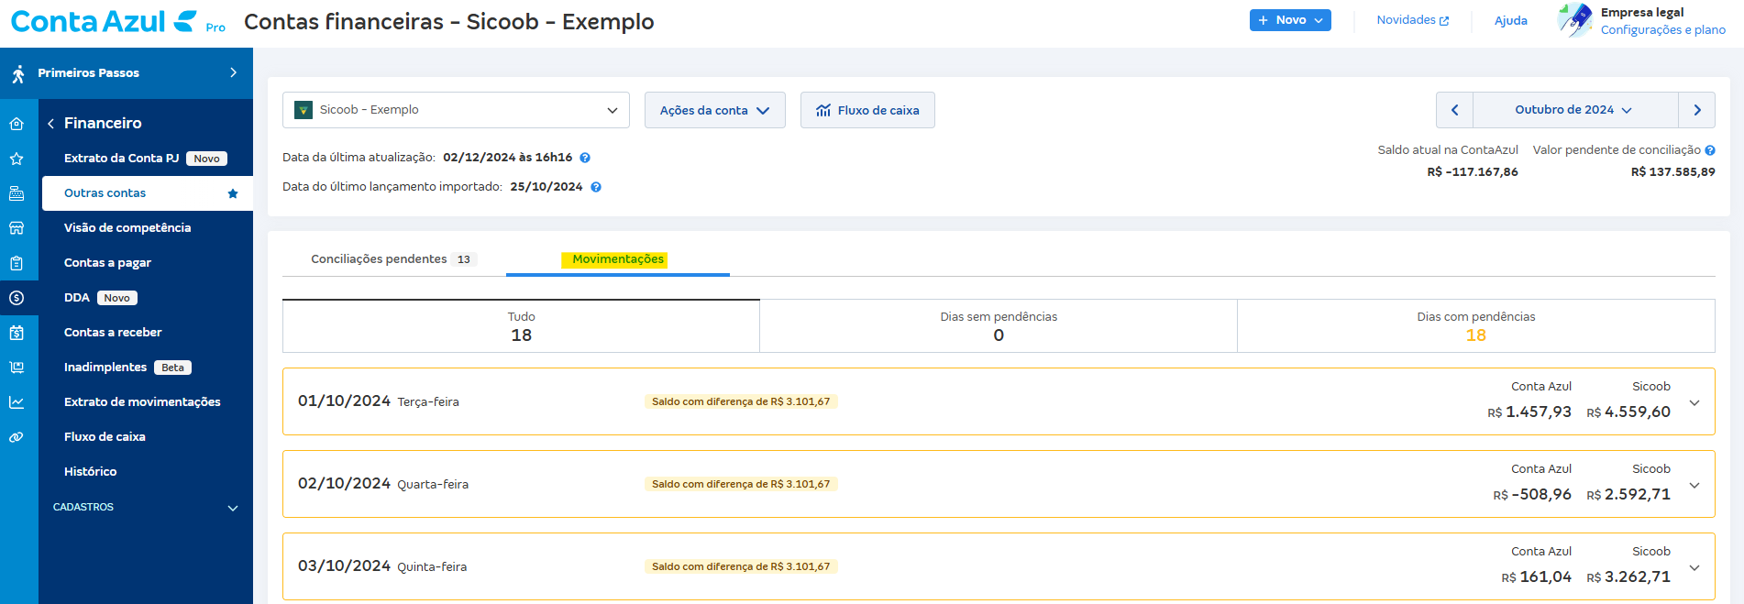The width and height of the screenshot is (1744, 604).
Task: Click the cash register icon in sidebar
Action: coord(17,193)
